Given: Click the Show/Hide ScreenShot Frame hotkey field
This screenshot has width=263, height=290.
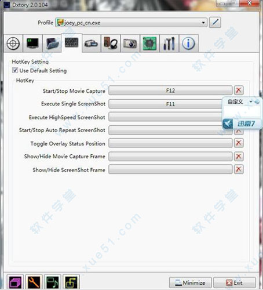Looking at the screenshot, I should pyautogui.click(x=170, y=169).
